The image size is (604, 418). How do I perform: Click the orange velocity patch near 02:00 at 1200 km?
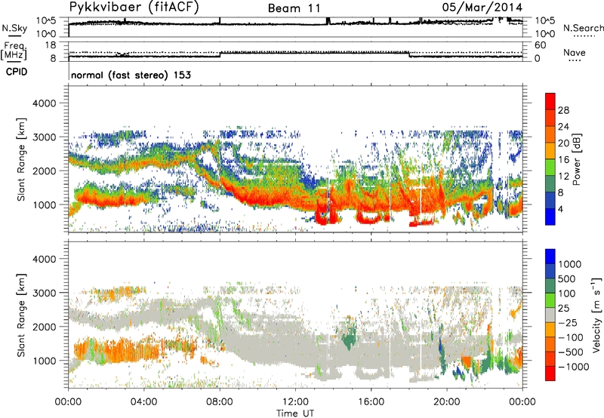pos(116,349)
